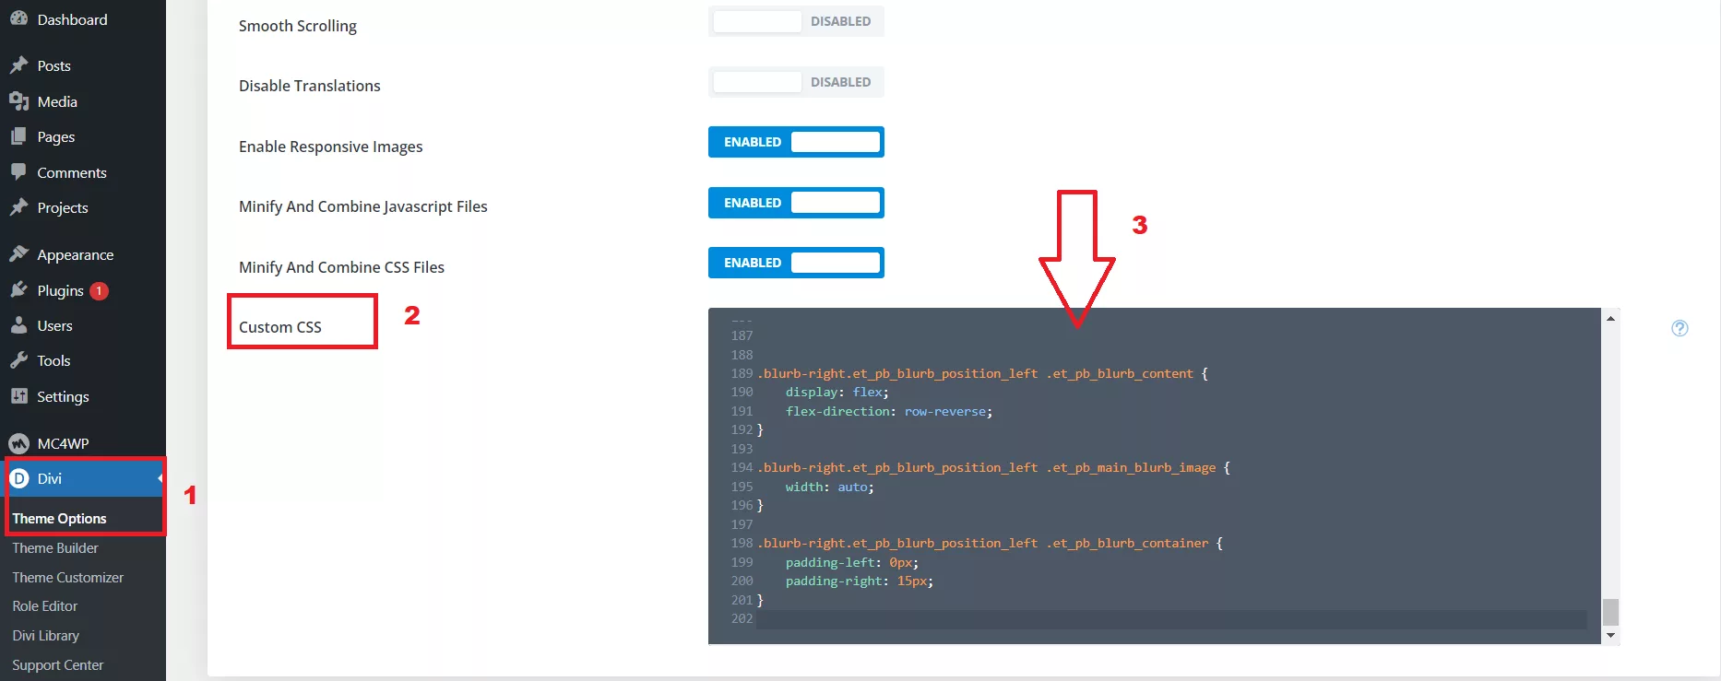Click the 'display: flex;' CSS line
1721x681 pixels.
pos(837,393)
